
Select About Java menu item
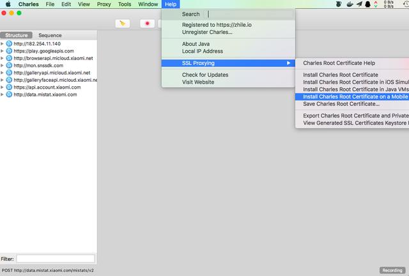[x=228, y=44]
